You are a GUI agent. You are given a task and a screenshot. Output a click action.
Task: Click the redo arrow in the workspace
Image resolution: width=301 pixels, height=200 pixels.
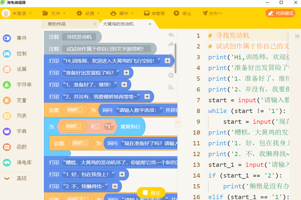(x=171, y=44)
